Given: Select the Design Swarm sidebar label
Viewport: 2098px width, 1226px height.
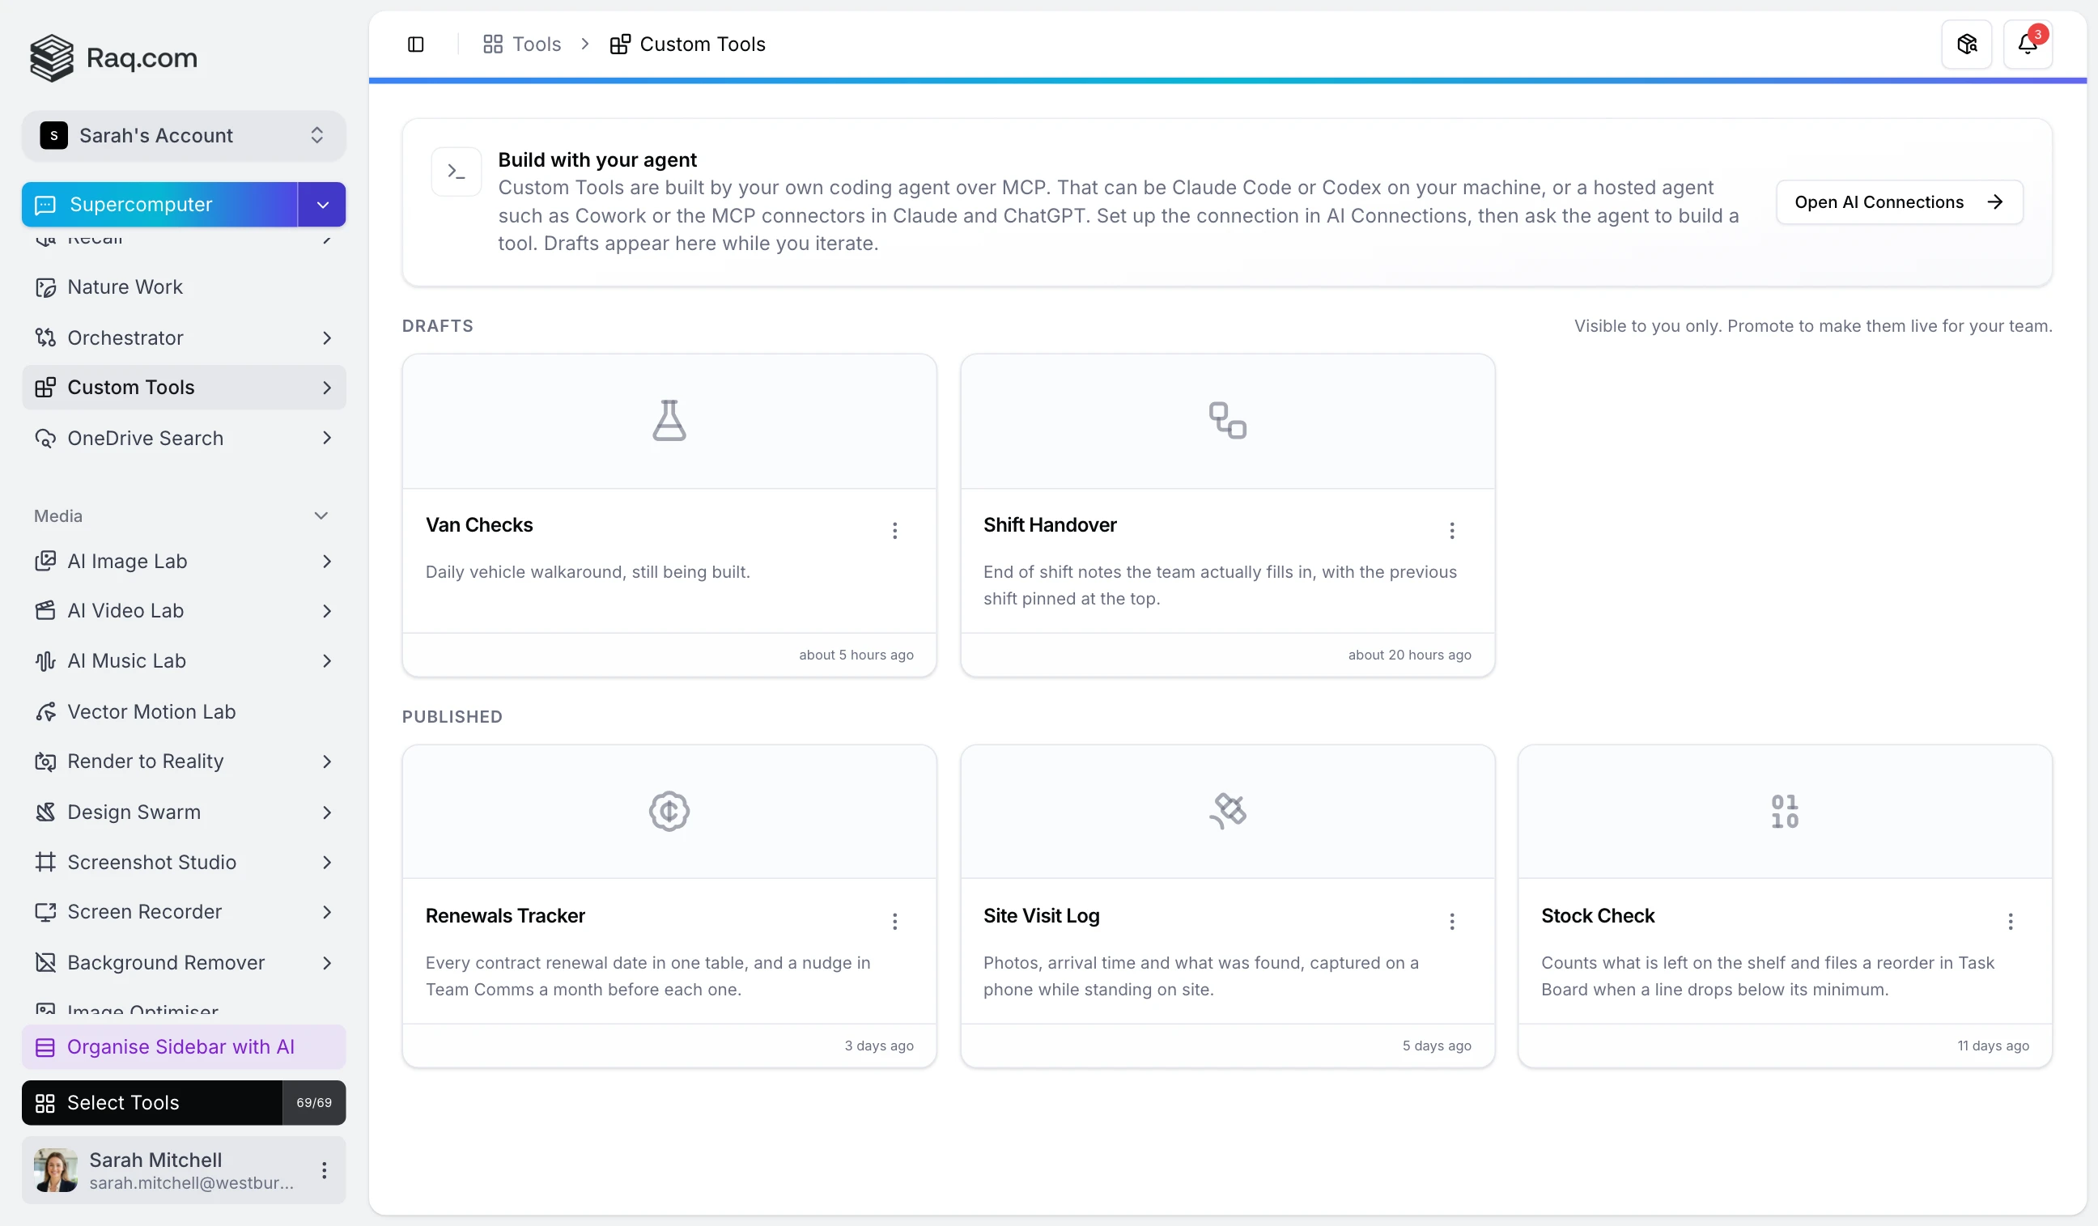Looking at the screenshot, I should click(x=134, y=812).
